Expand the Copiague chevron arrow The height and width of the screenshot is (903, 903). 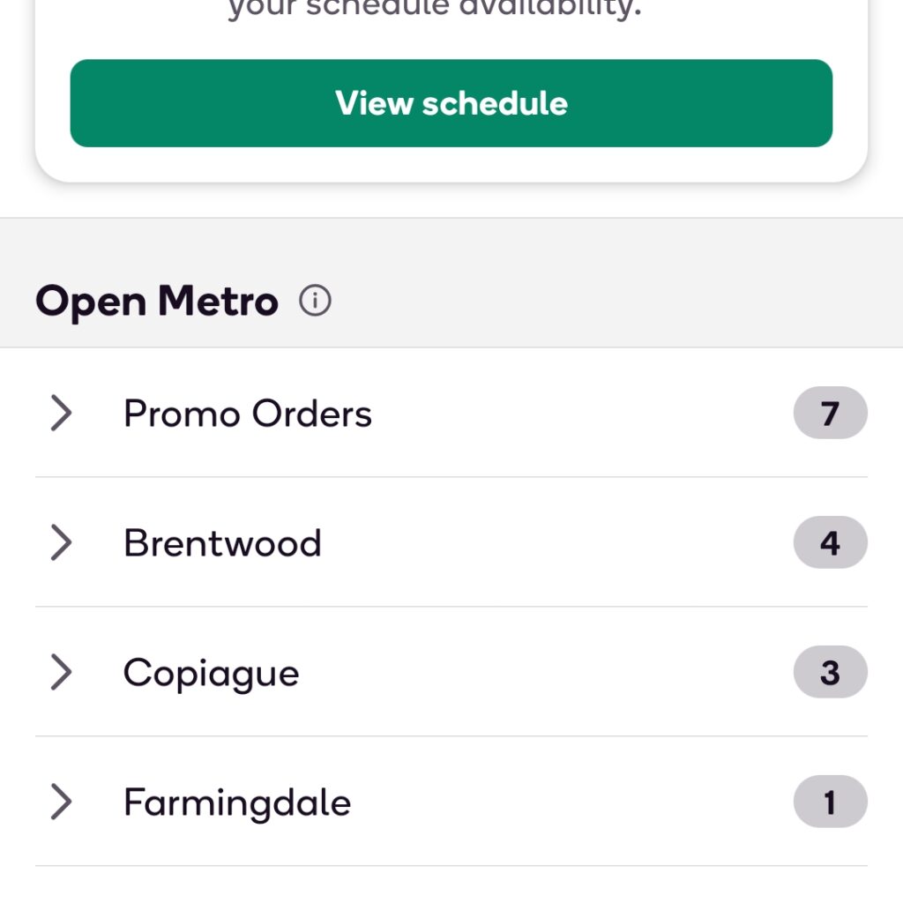coord(60,672)
